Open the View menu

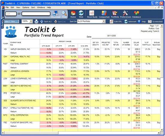click(18, 7)
